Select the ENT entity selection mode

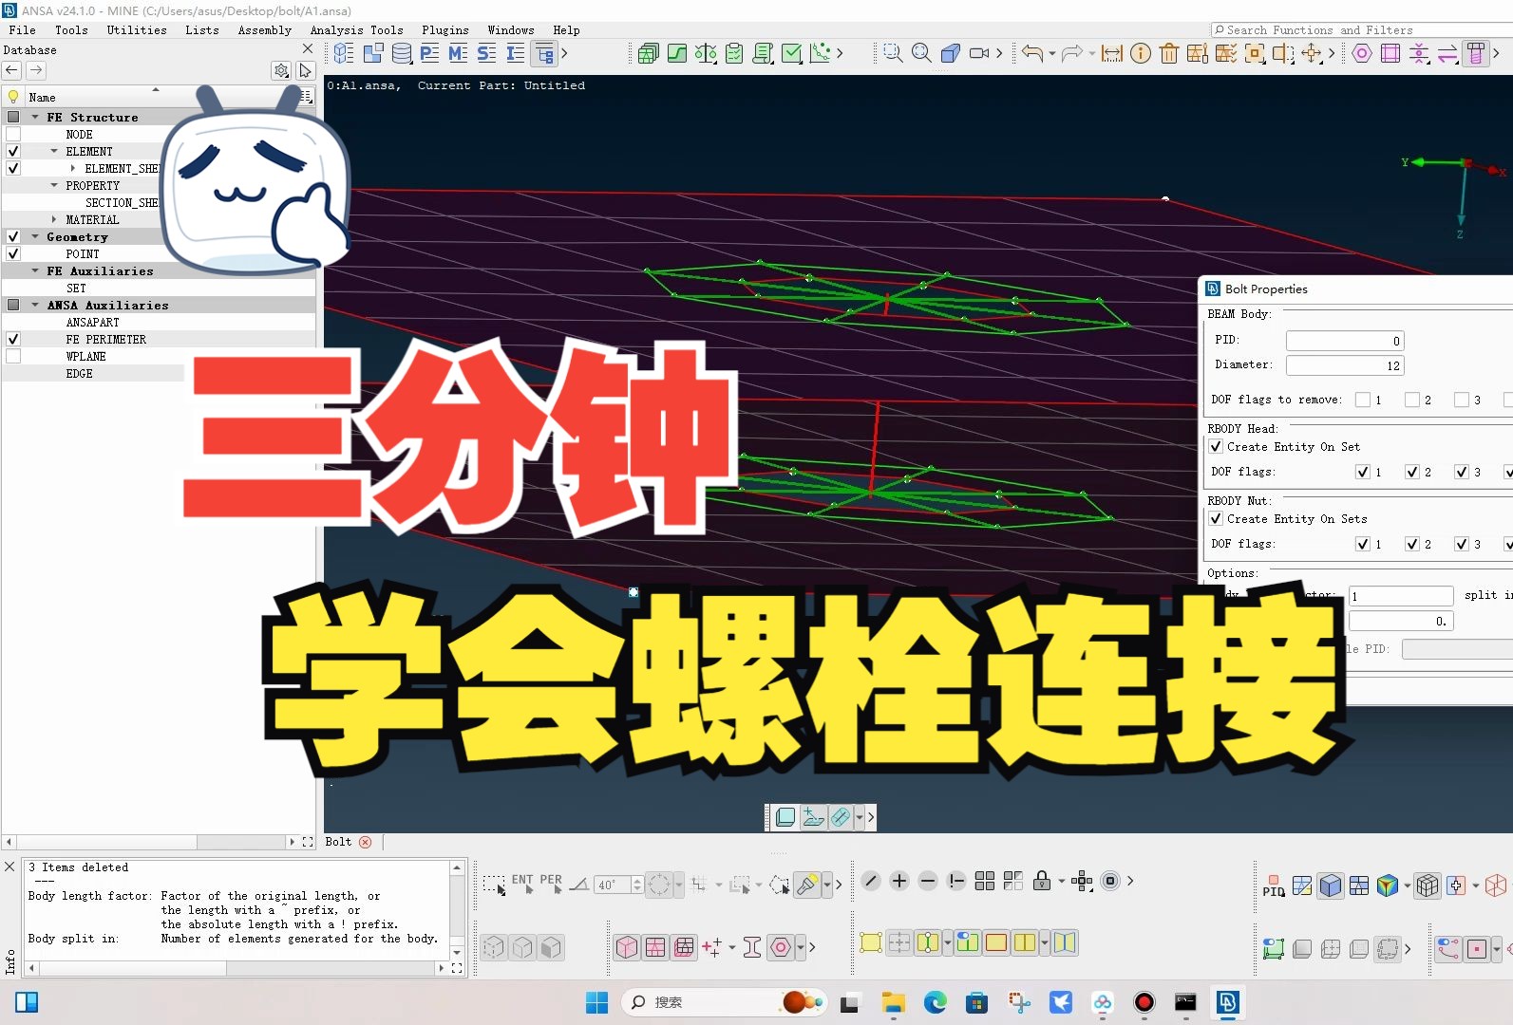522,884
